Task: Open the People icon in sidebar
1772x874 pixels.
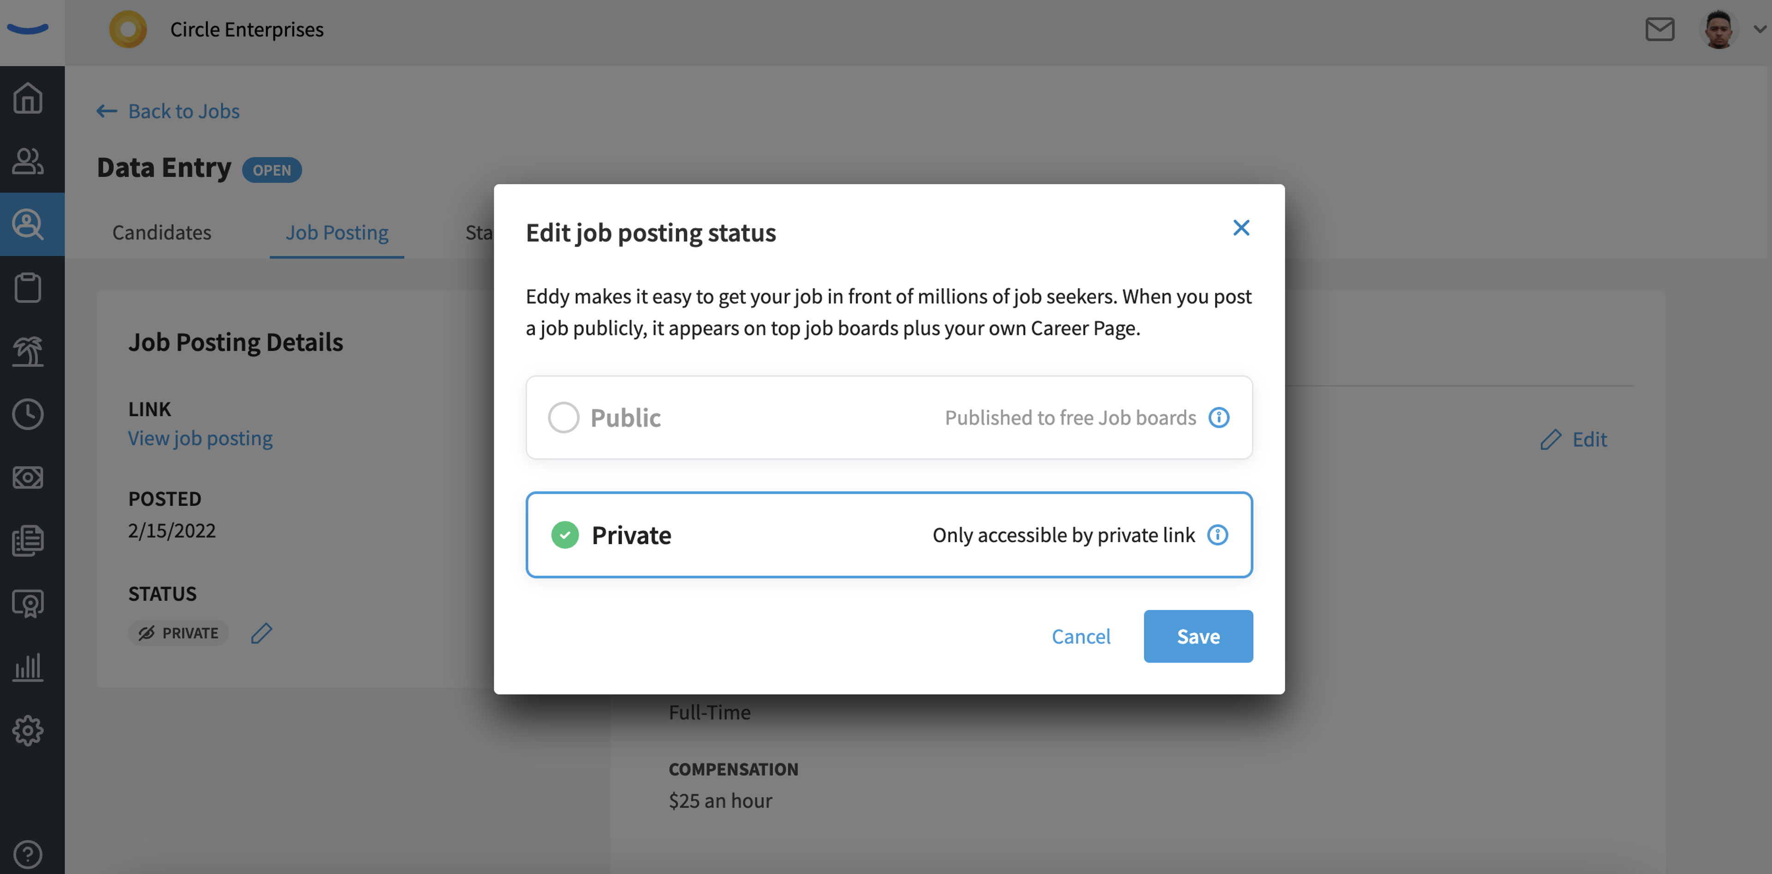Action: point(28,161)
